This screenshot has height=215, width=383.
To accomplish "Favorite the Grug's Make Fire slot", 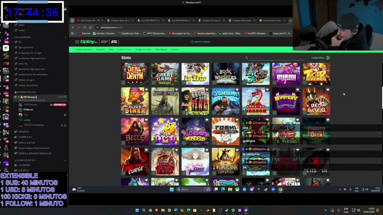I will tap(207, 90).
